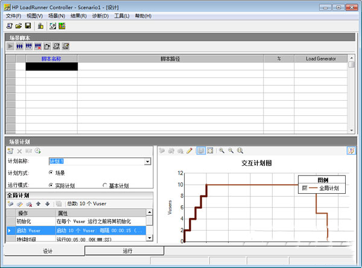362x268 pixels.
Task: Click the script grid scrollbar up arrow
Action: point(351,58)
